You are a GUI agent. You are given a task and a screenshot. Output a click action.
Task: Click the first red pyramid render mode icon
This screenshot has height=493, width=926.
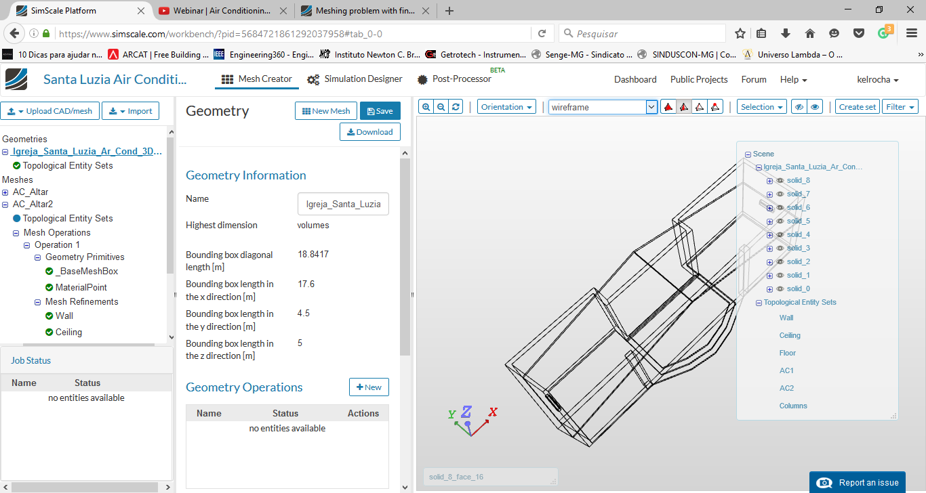[668, 107]
